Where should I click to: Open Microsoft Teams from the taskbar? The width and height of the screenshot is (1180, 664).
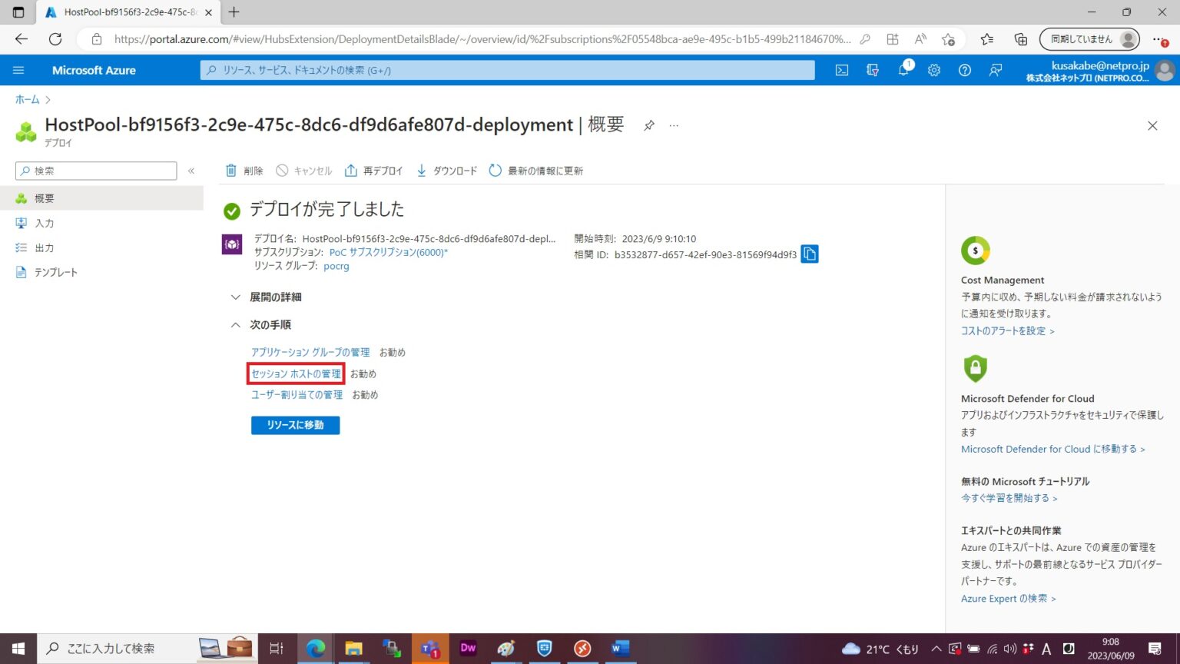click(429, 649)
